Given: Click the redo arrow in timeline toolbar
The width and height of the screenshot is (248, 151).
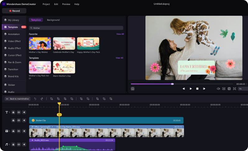Looking at the screenshot, I should [42, 99].
